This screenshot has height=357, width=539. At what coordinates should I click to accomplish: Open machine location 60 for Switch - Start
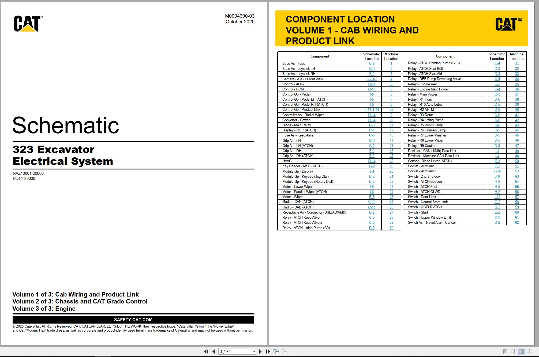click(517, 212)
